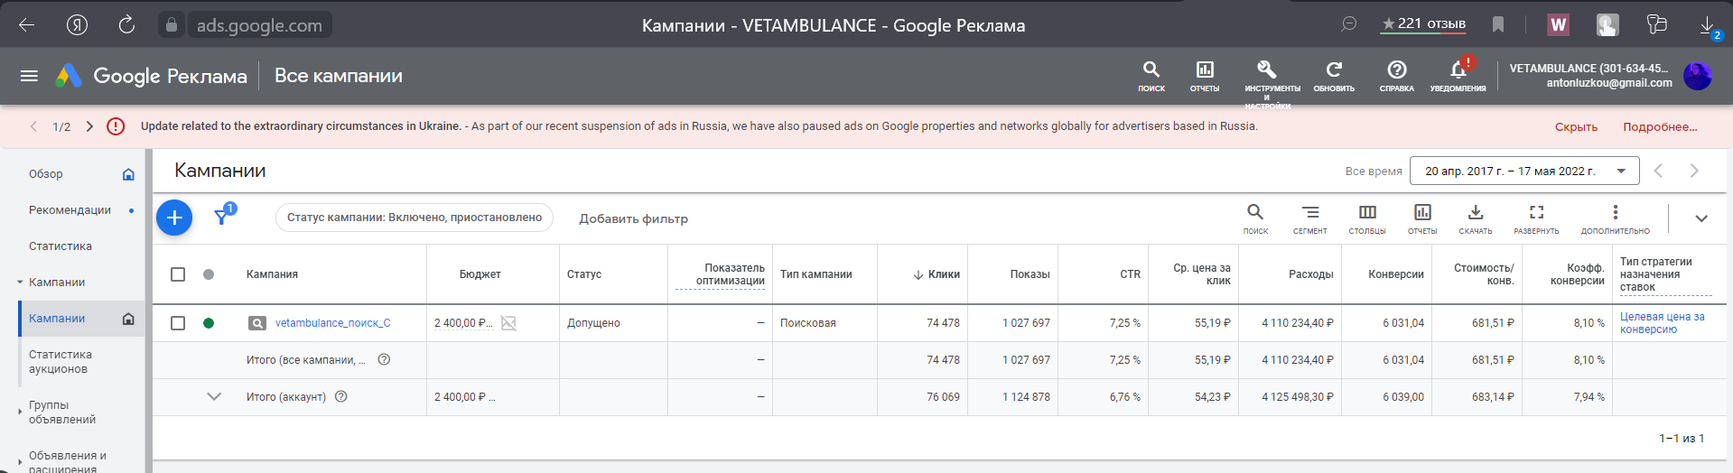Viewport: 1733px width, 473px height.
Task: Click the blue plus new campaign button
Action: click(x=174, y=218)
